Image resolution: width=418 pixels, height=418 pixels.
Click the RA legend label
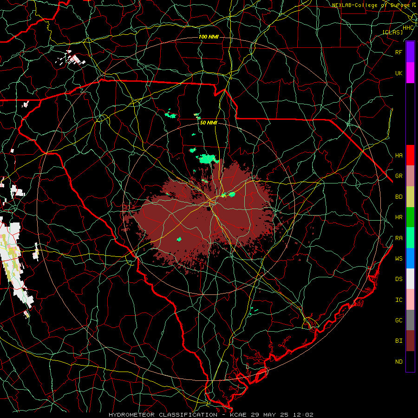click(398, 238)
